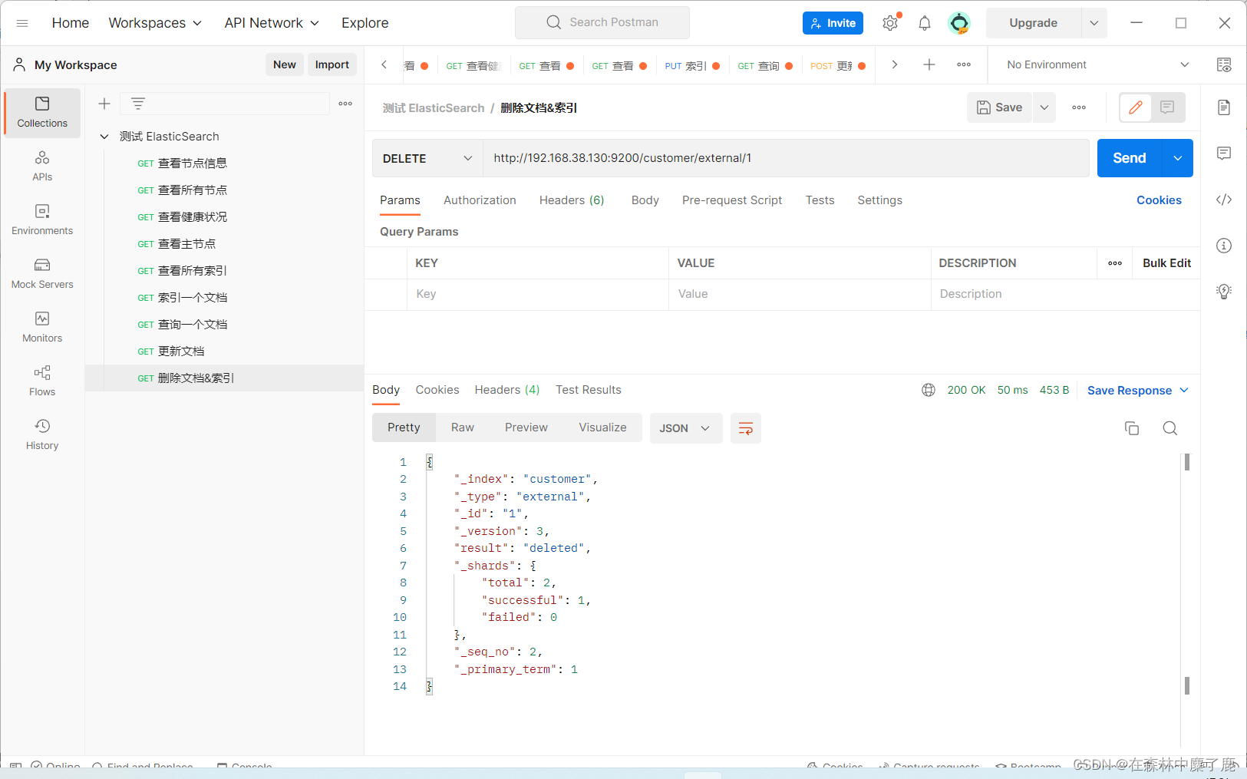
Task: Open comments pane in right sidebar
Action: tap(1224, 153)
